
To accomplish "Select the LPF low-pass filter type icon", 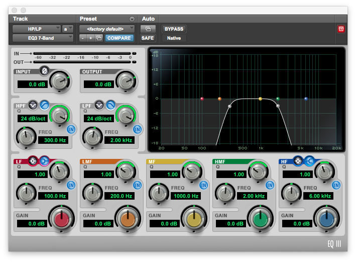I will pos(110,105).
